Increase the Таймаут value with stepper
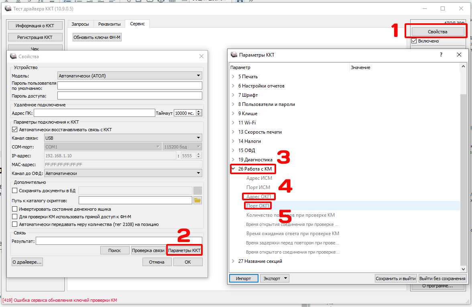 pyautogui.click(x=199, y=112)
